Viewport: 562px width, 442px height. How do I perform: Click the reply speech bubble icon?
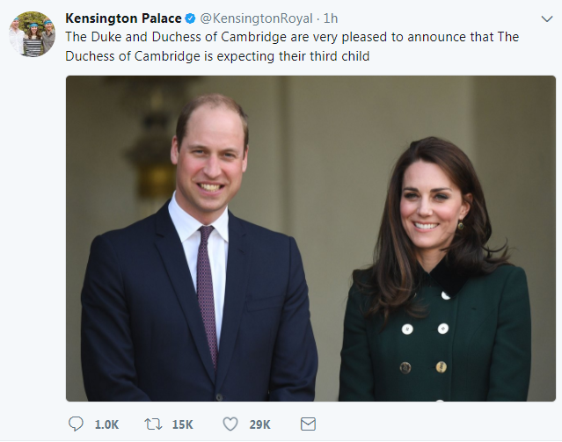pyautogui.click(x=76, y=424)
